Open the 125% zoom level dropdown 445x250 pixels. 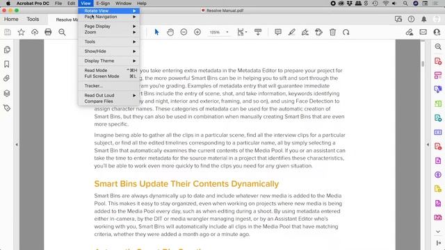219,32
